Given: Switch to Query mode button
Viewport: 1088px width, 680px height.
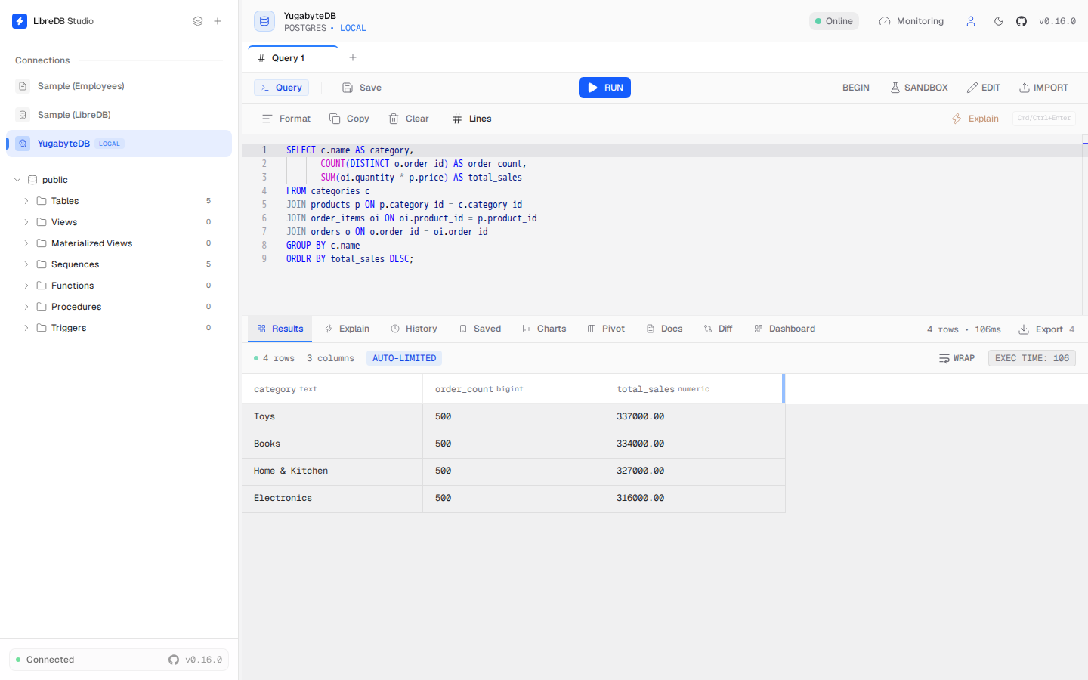Looking at the screenshot, I should point(281,88).
